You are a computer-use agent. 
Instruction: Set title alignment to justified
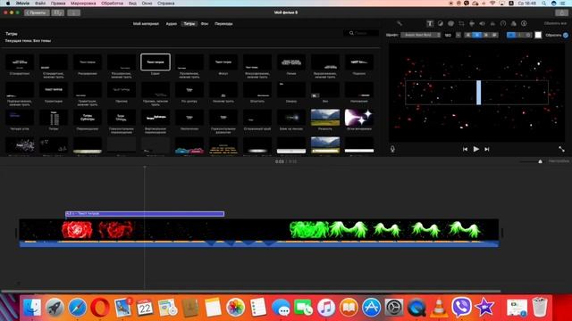pos(494,35)
